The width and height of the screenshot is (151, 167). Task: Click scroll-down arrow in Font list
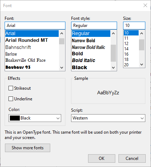coord(62,68)
